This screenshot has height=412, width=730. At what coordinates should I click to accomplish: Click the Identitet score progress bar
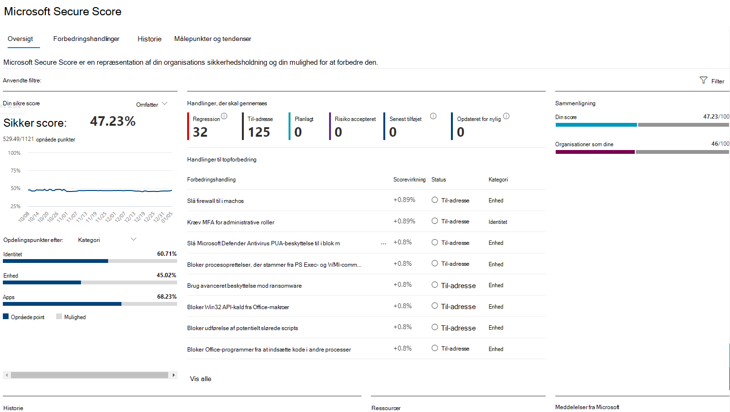[x=90, y=261]
